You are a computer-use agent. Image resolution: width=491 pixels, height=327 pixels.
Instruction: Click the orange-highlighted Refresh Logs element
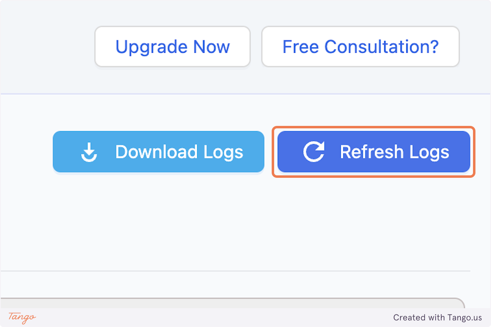pyautogui.click(x=374, y=151)
